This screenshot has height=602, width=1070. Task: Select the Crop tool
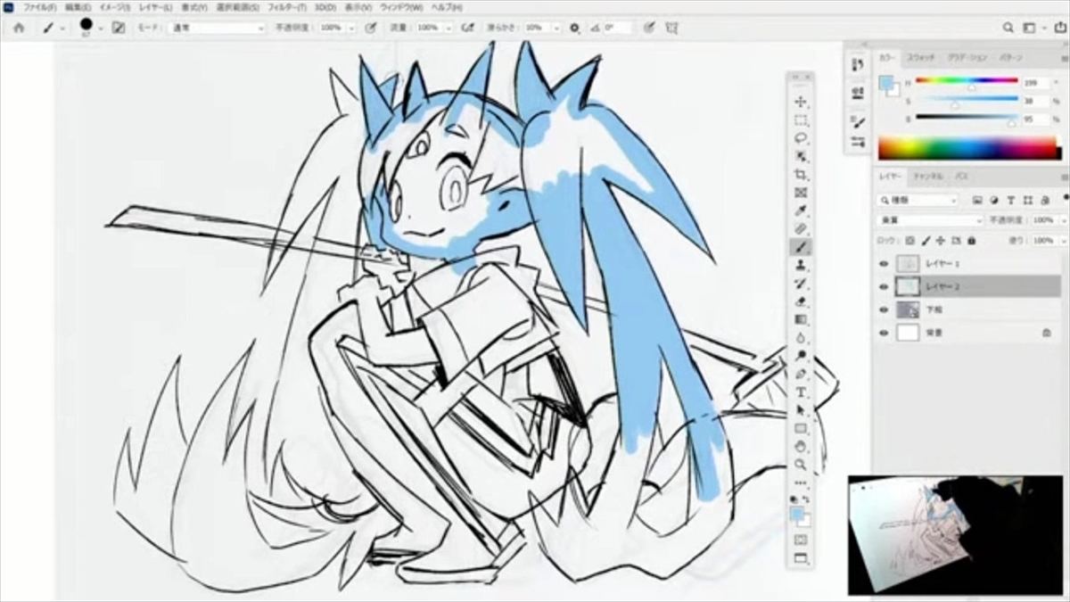(800, 174)
